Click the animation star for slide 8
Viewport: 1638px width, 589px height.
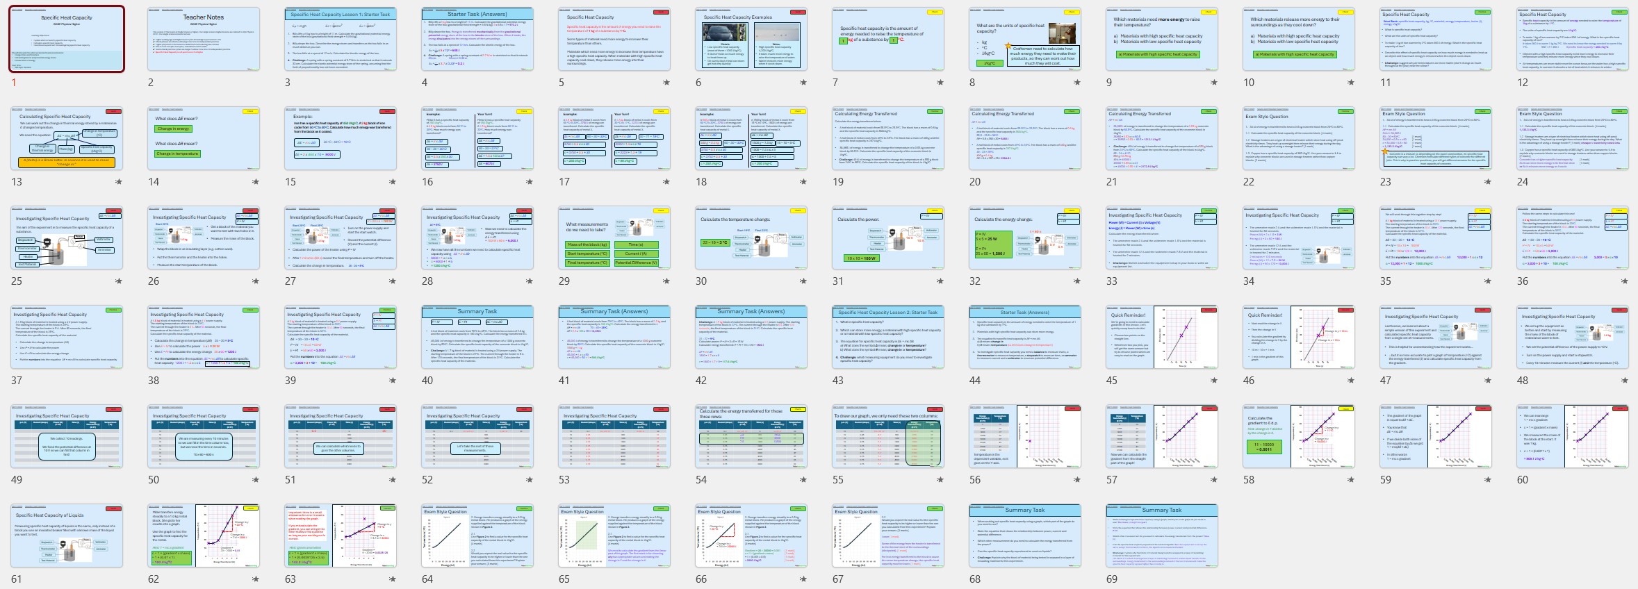coord(1077,83)
